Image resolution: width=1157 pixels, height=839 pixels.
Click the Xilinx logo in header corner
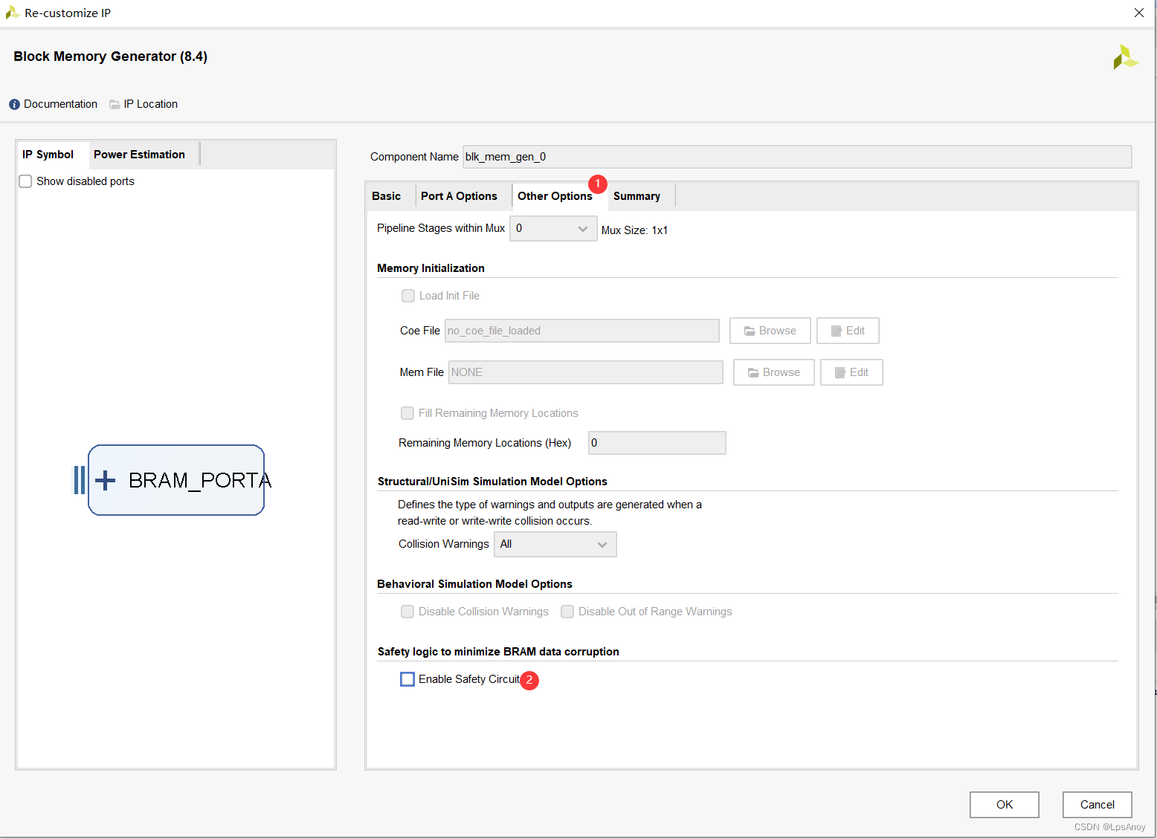tap(1125, 57)
